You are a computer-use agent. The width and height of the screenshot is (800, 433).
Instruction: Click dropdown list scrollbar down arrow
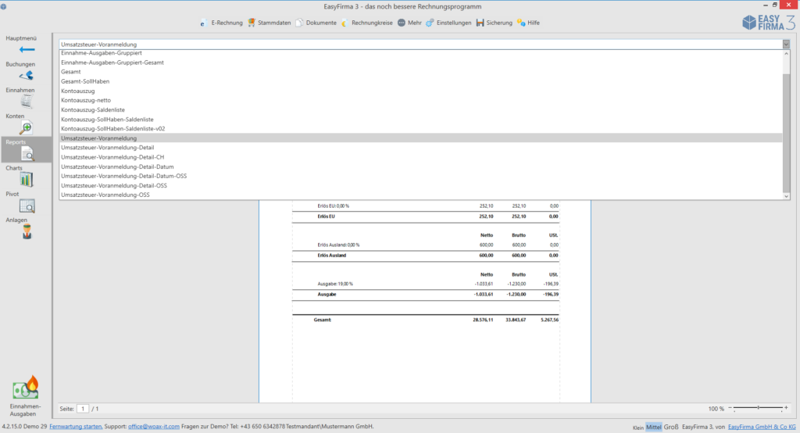pos(786,196)
